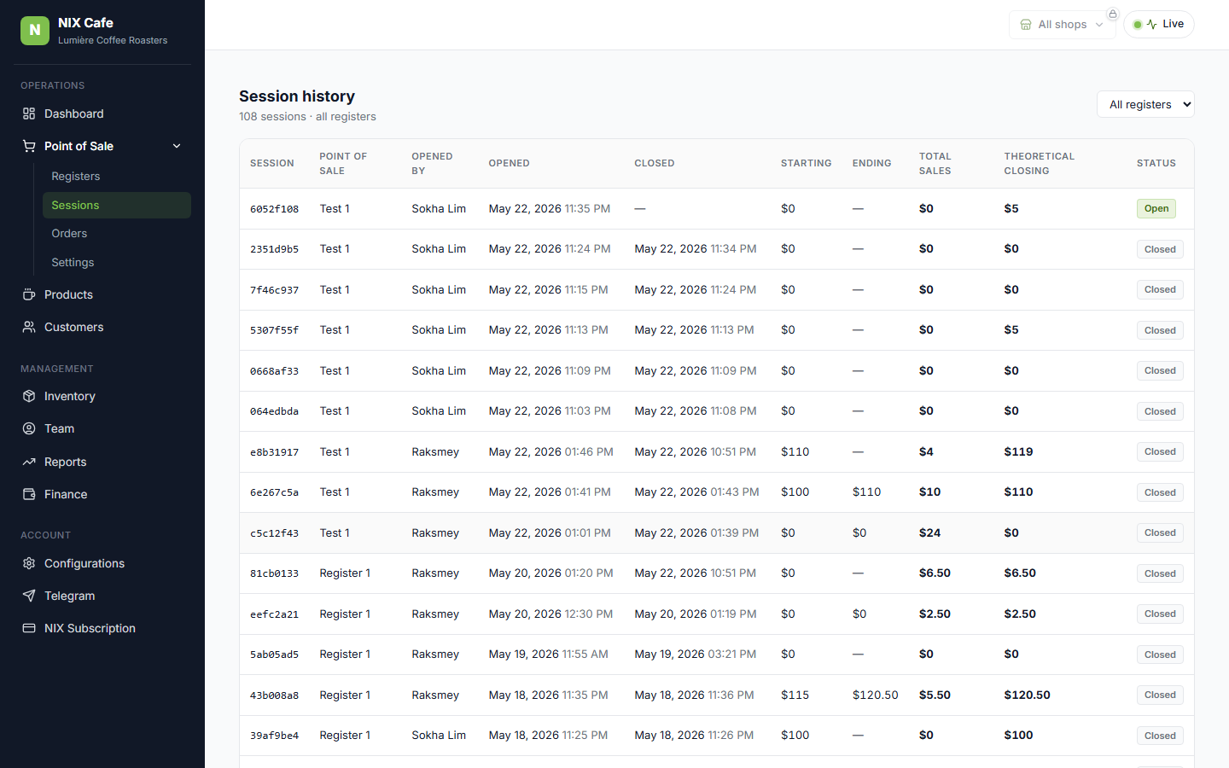The image size is (1229, 768).
Task: Click the Session history heading
Action: pyautogui.click(x=297, y=96)
